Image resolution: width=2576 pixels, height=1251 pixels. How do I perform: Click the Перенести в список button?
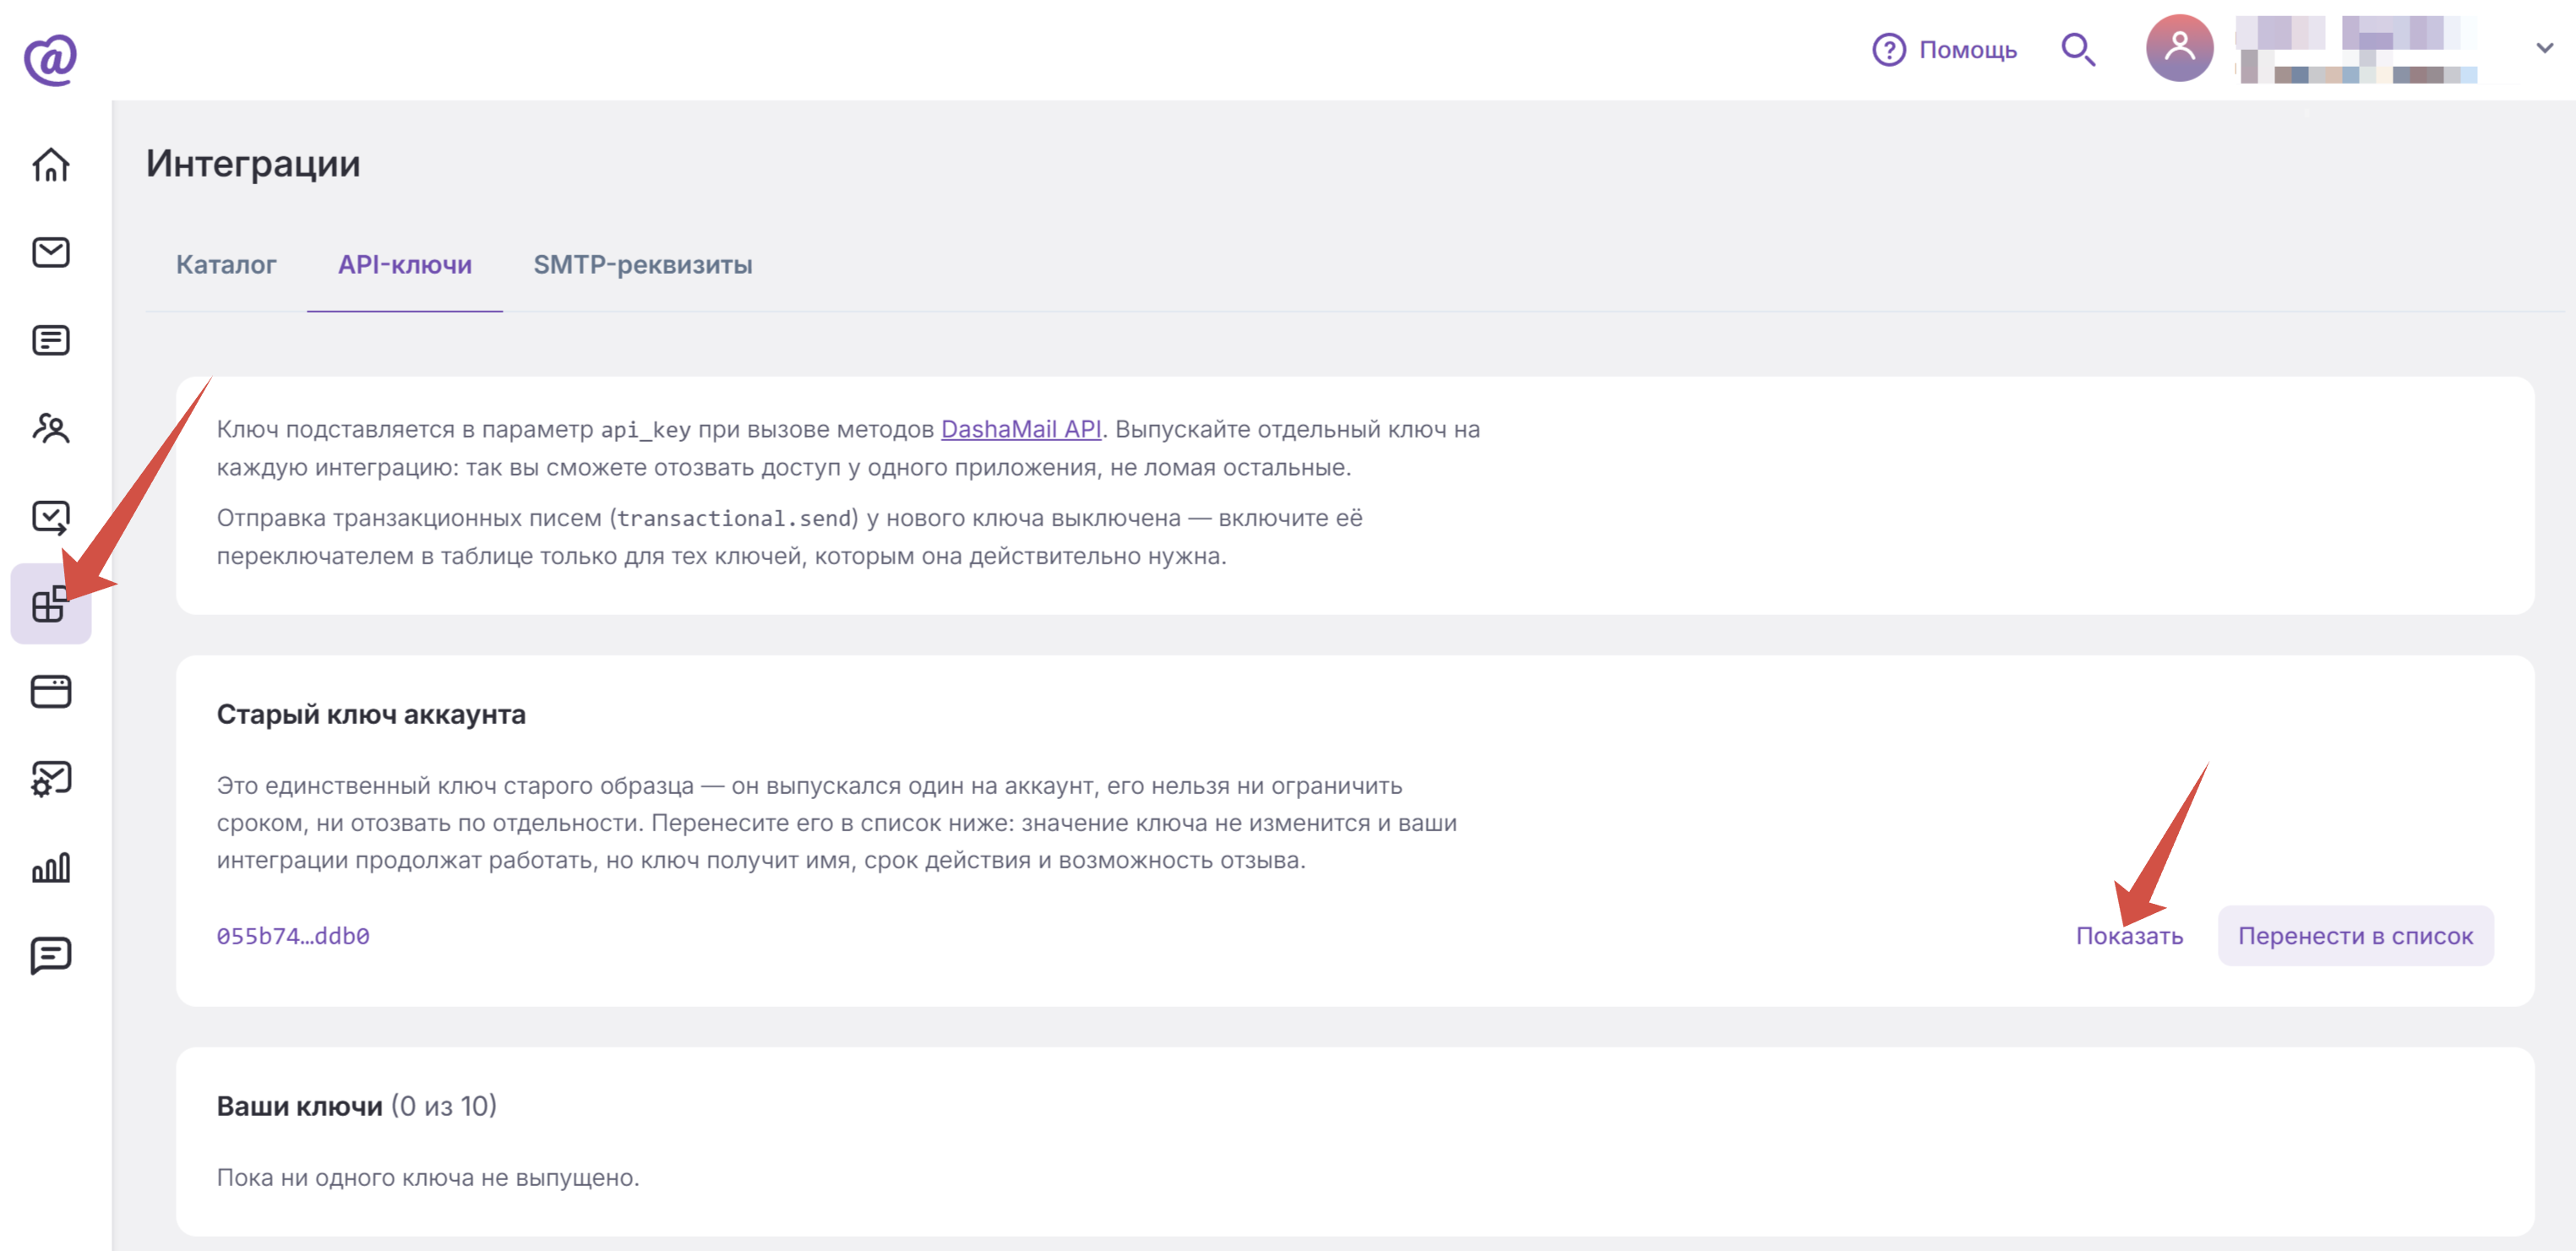coord(2355,936)
